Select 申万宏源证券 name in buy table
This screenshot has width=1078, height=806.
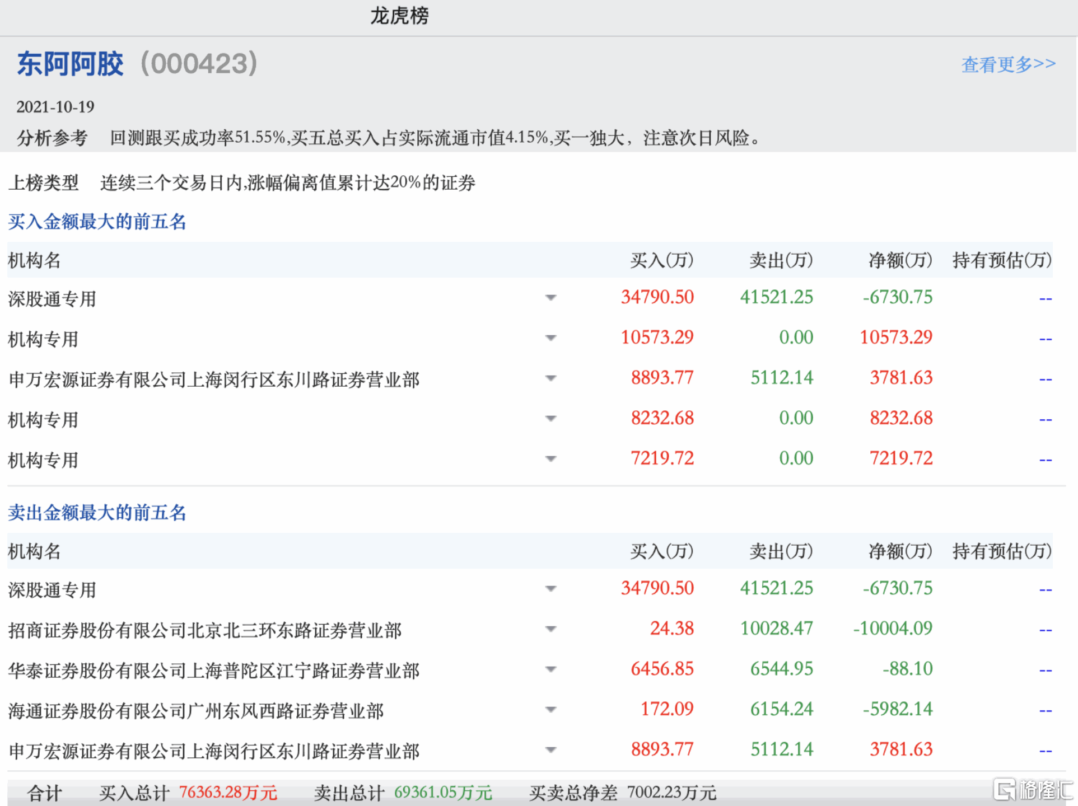[x=214, y=379]
